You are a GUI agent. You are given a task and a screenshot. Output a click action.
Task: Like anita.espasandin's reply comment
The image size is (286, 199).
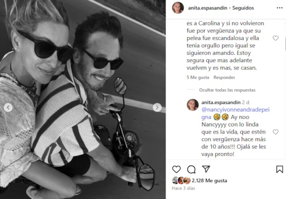pyautogui.click(x=276, y=132)
